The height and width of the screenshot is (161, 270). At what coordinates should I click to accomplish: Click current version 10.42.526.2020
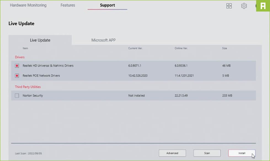pos(138,76)
